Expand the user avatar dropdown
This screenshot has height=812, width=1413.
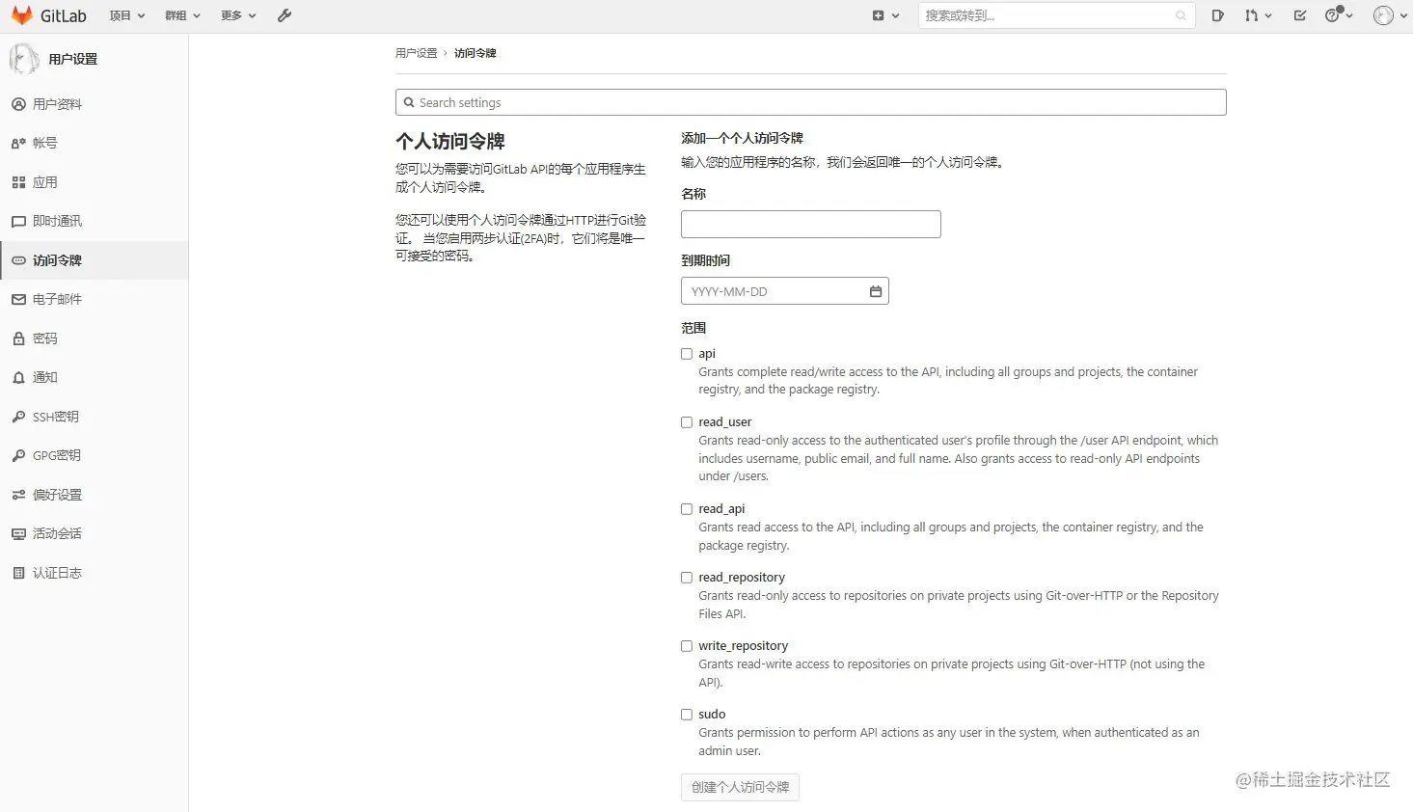[x=1387, y=15]
